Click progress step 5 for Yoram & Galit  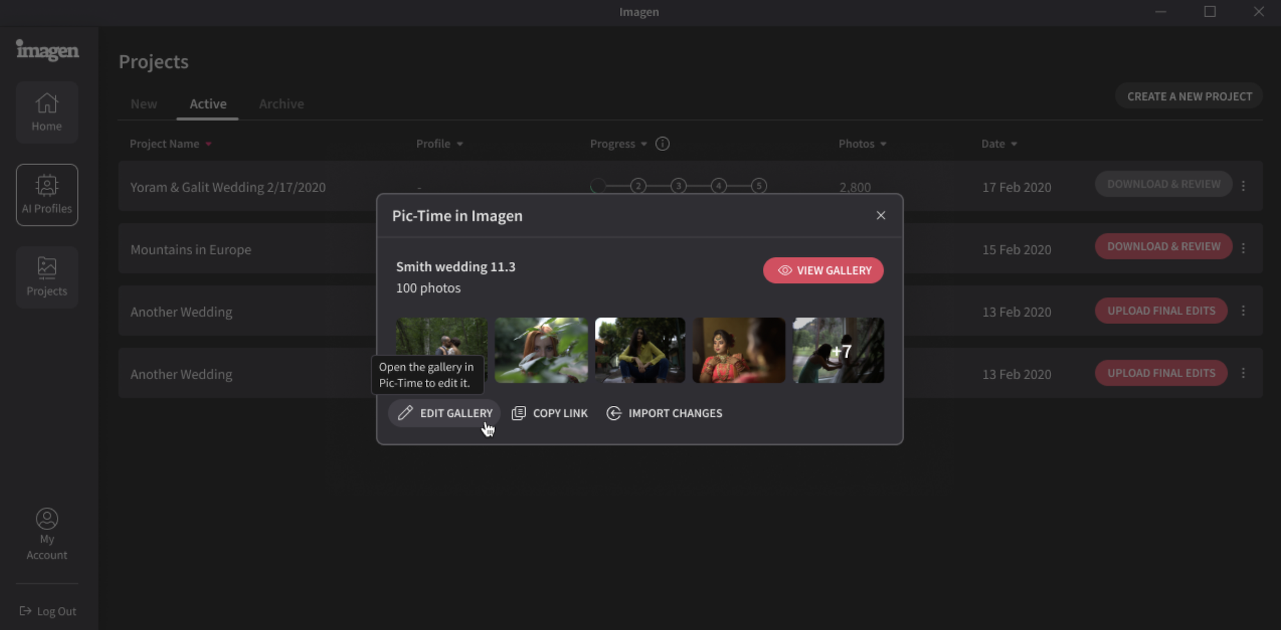759,186
